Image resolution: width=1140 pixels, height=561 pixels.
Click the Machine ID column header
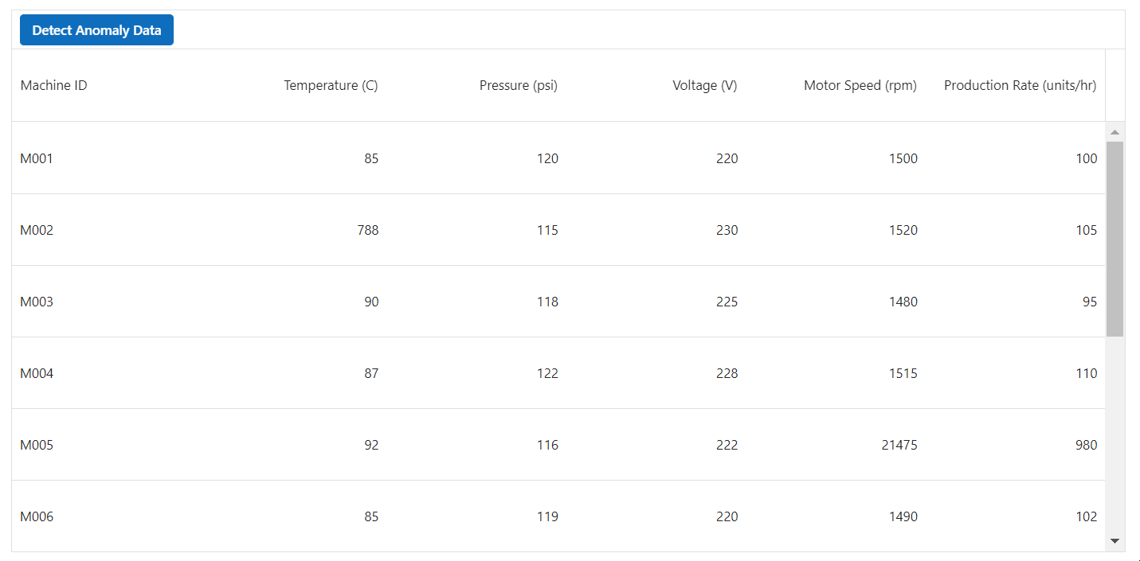(53, 85)
